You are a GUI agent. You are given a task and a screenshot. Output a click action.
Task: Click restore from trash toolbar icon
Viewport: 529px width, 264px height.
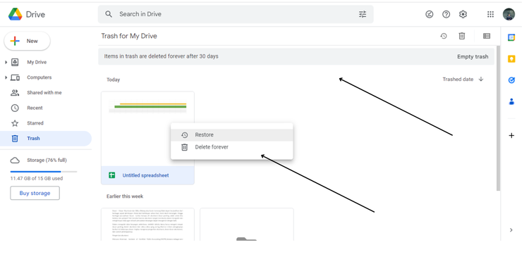444,36
